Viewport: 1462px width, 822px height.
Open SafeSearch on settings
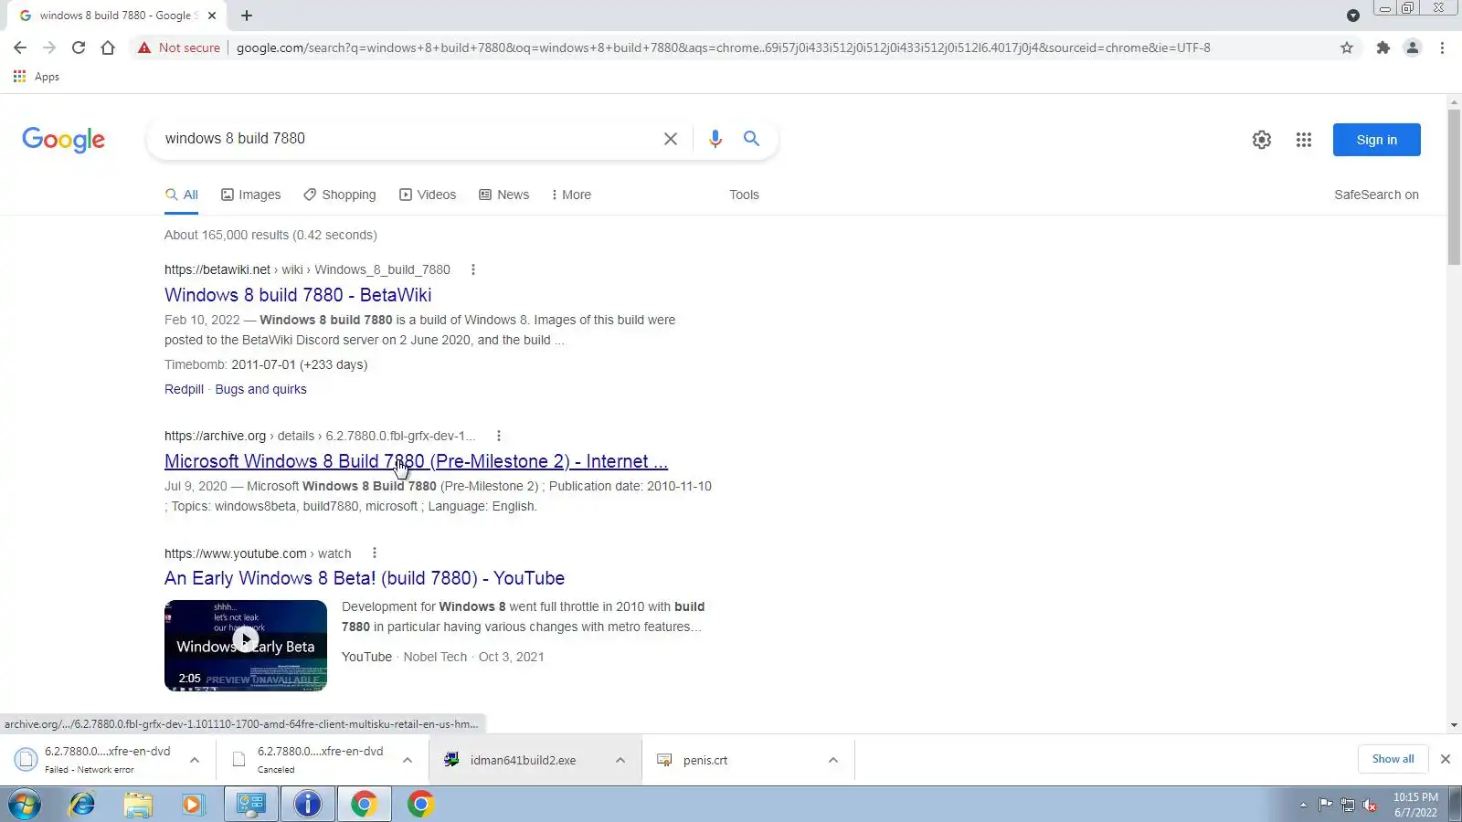pyautogui.click(x=1376, y=195)
